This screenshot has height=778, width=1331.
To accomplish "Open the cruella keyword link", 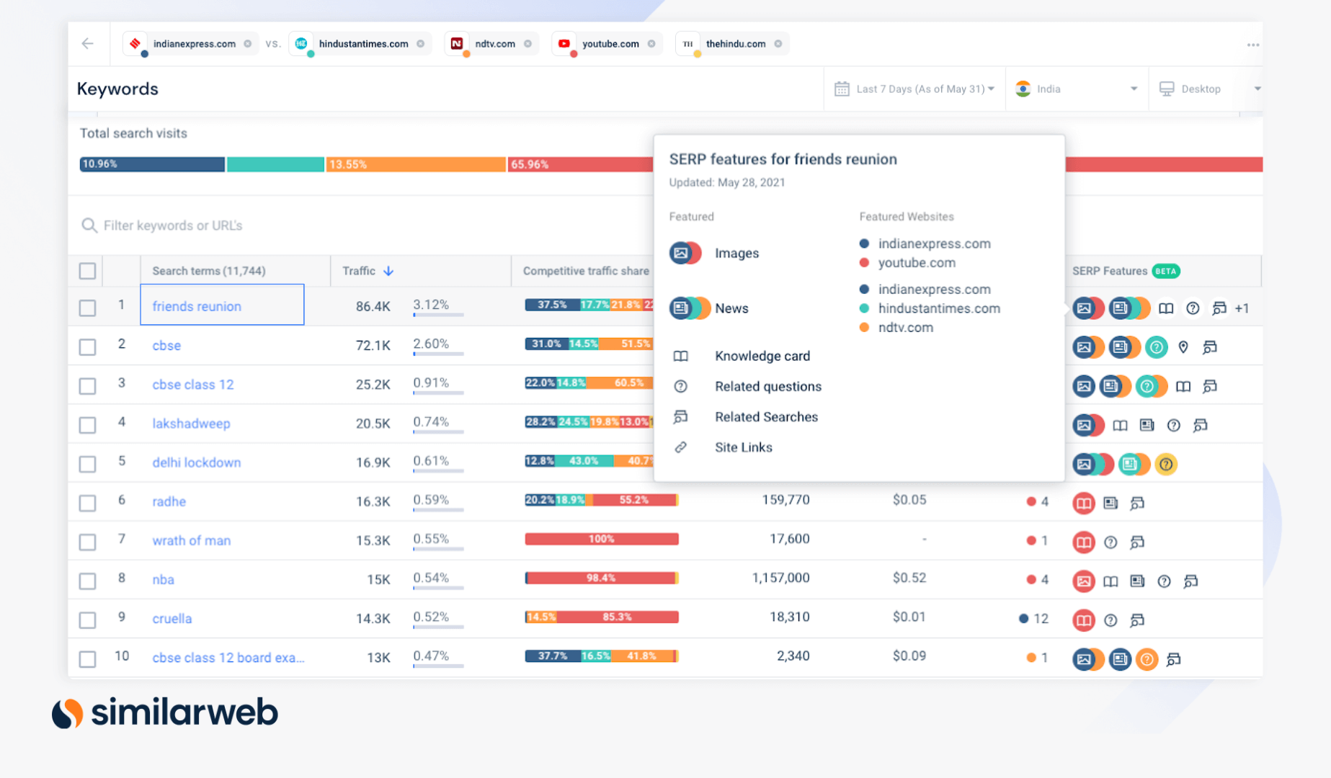I will (x=172, y=618).
